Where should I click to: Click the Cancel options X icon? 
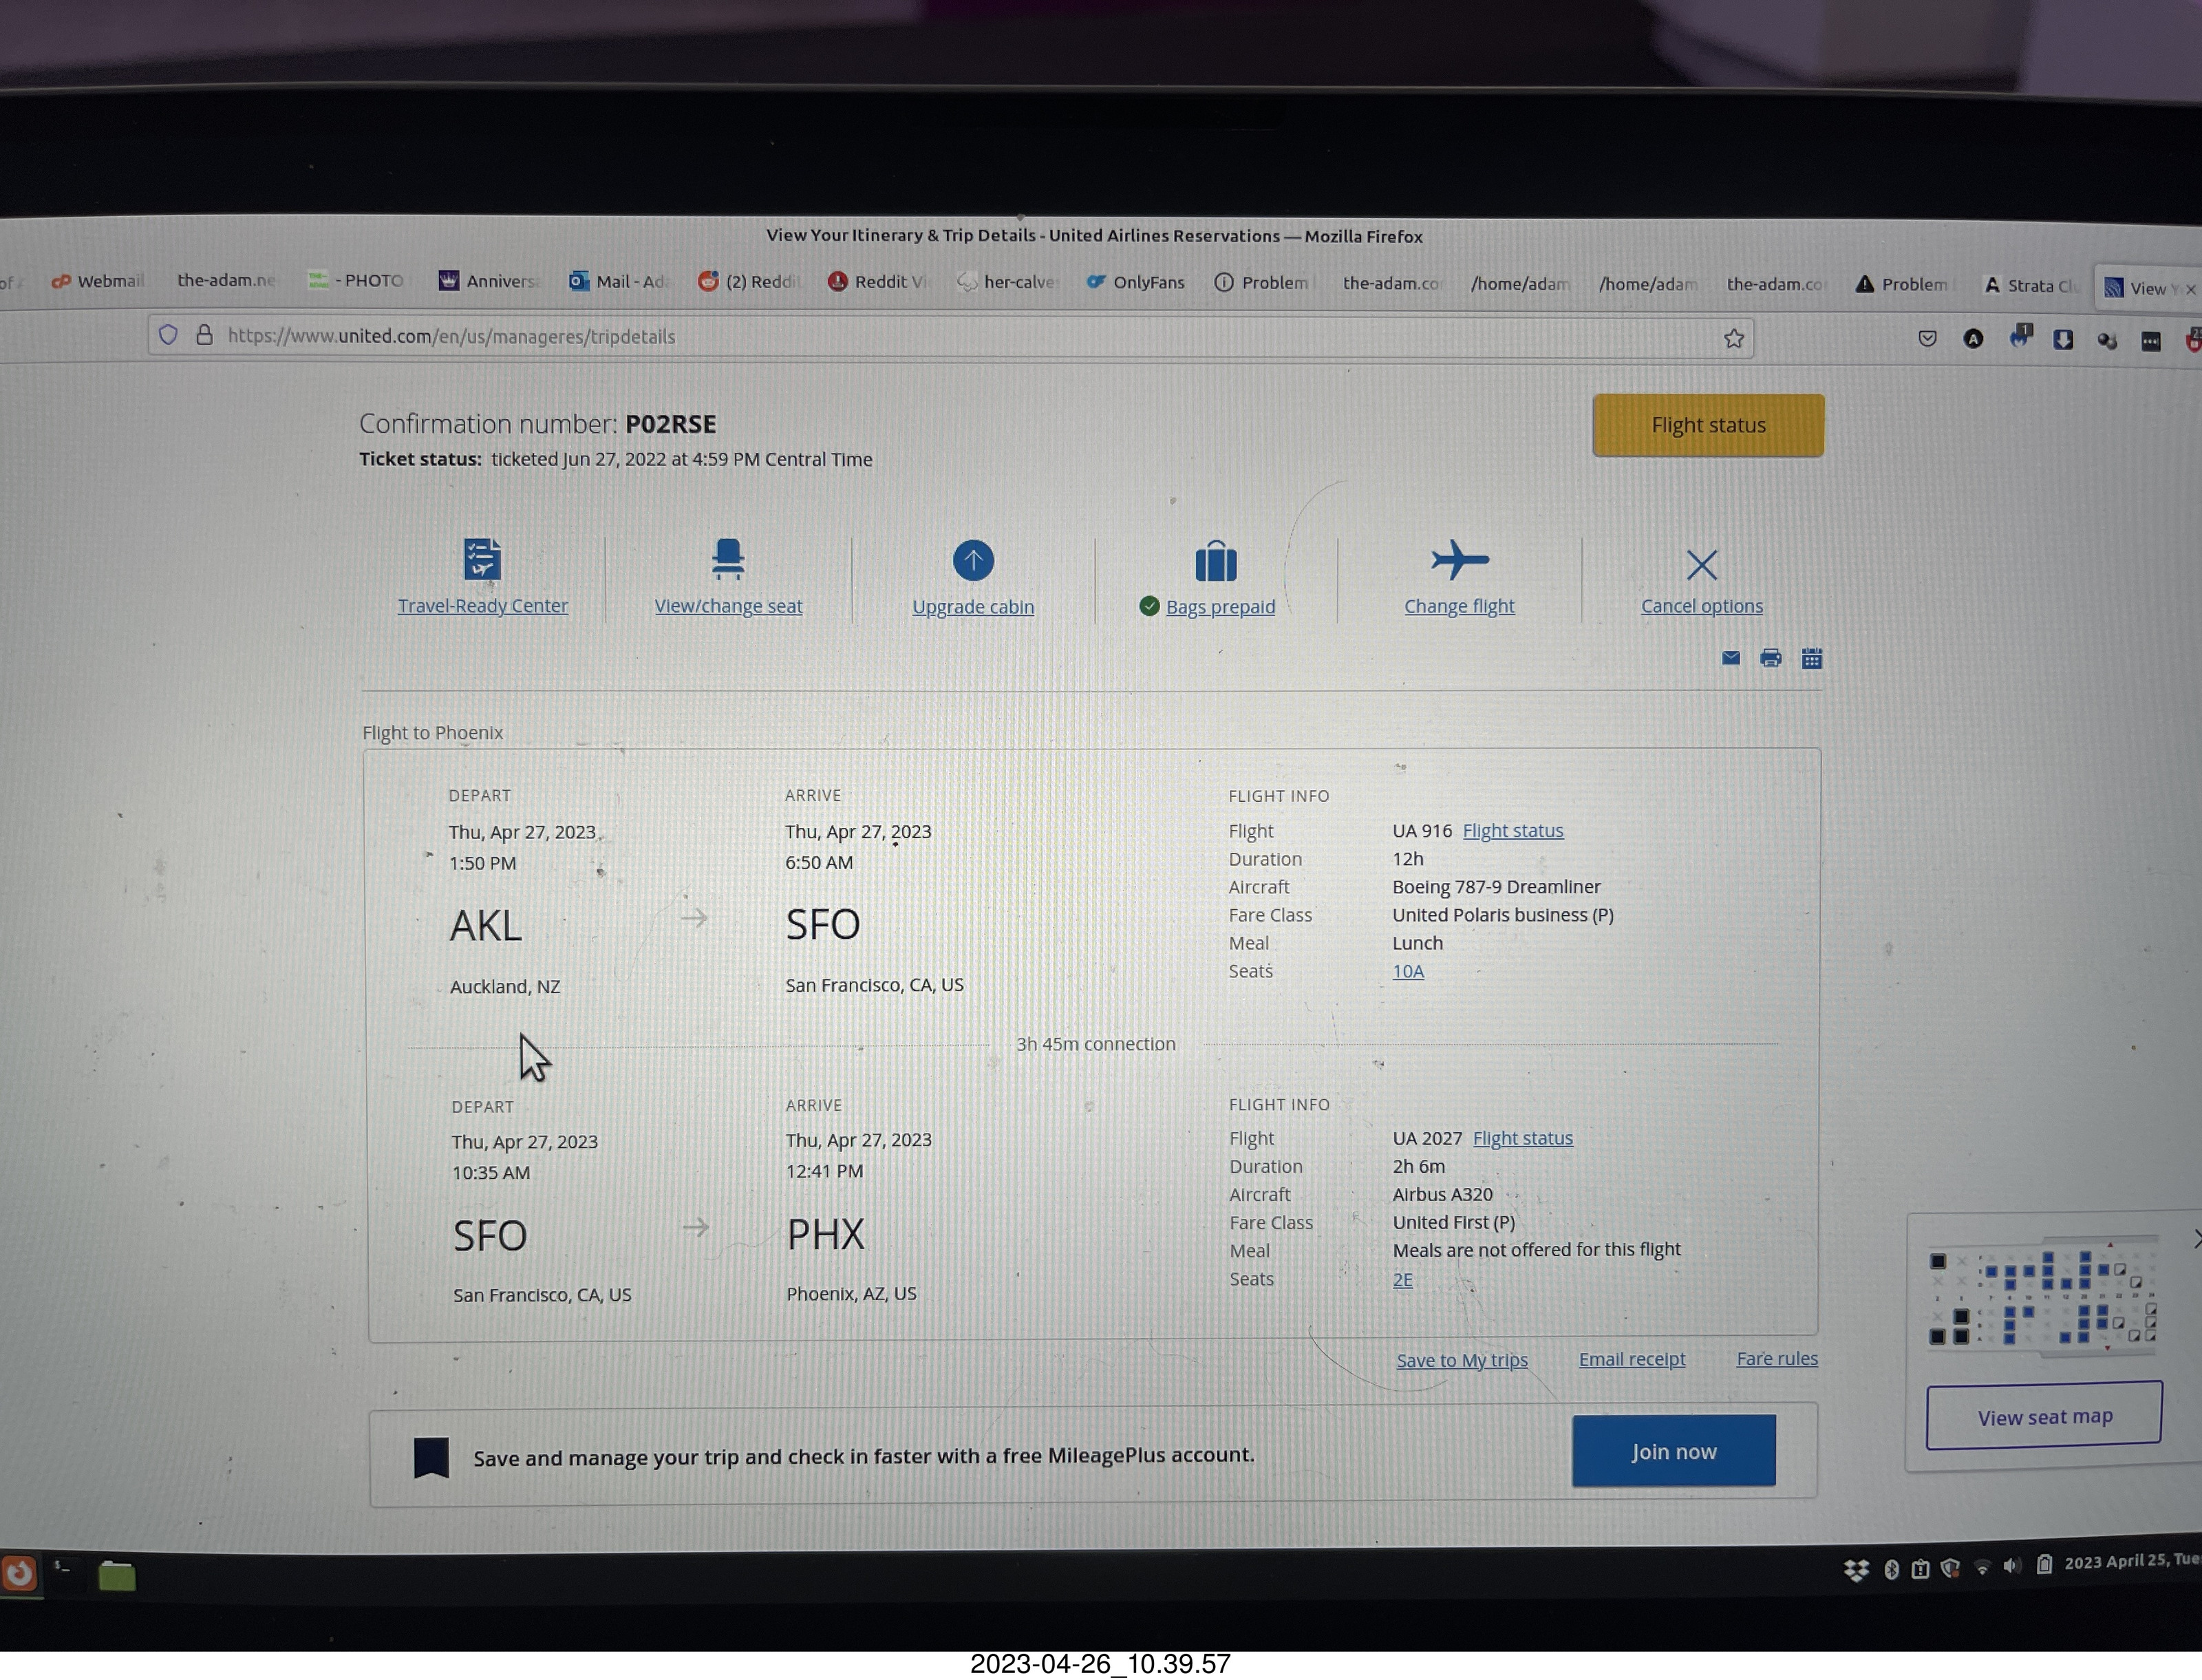coord(1701,565)
